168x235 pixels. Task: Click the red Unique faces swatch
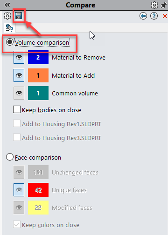38,190
